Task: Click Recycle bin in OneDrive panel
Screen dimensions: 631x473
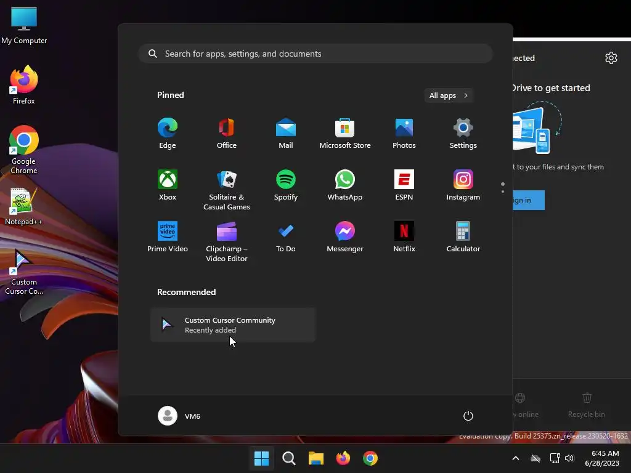Action: coord(587,405)
